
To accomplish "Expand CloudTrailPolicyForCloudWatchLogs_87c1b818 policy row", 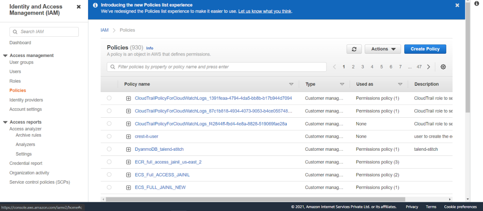I will 128,111.
